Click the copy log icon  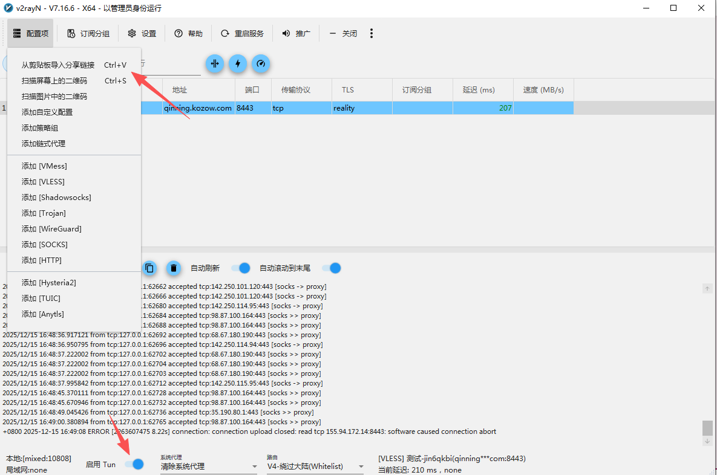[150, 268]
